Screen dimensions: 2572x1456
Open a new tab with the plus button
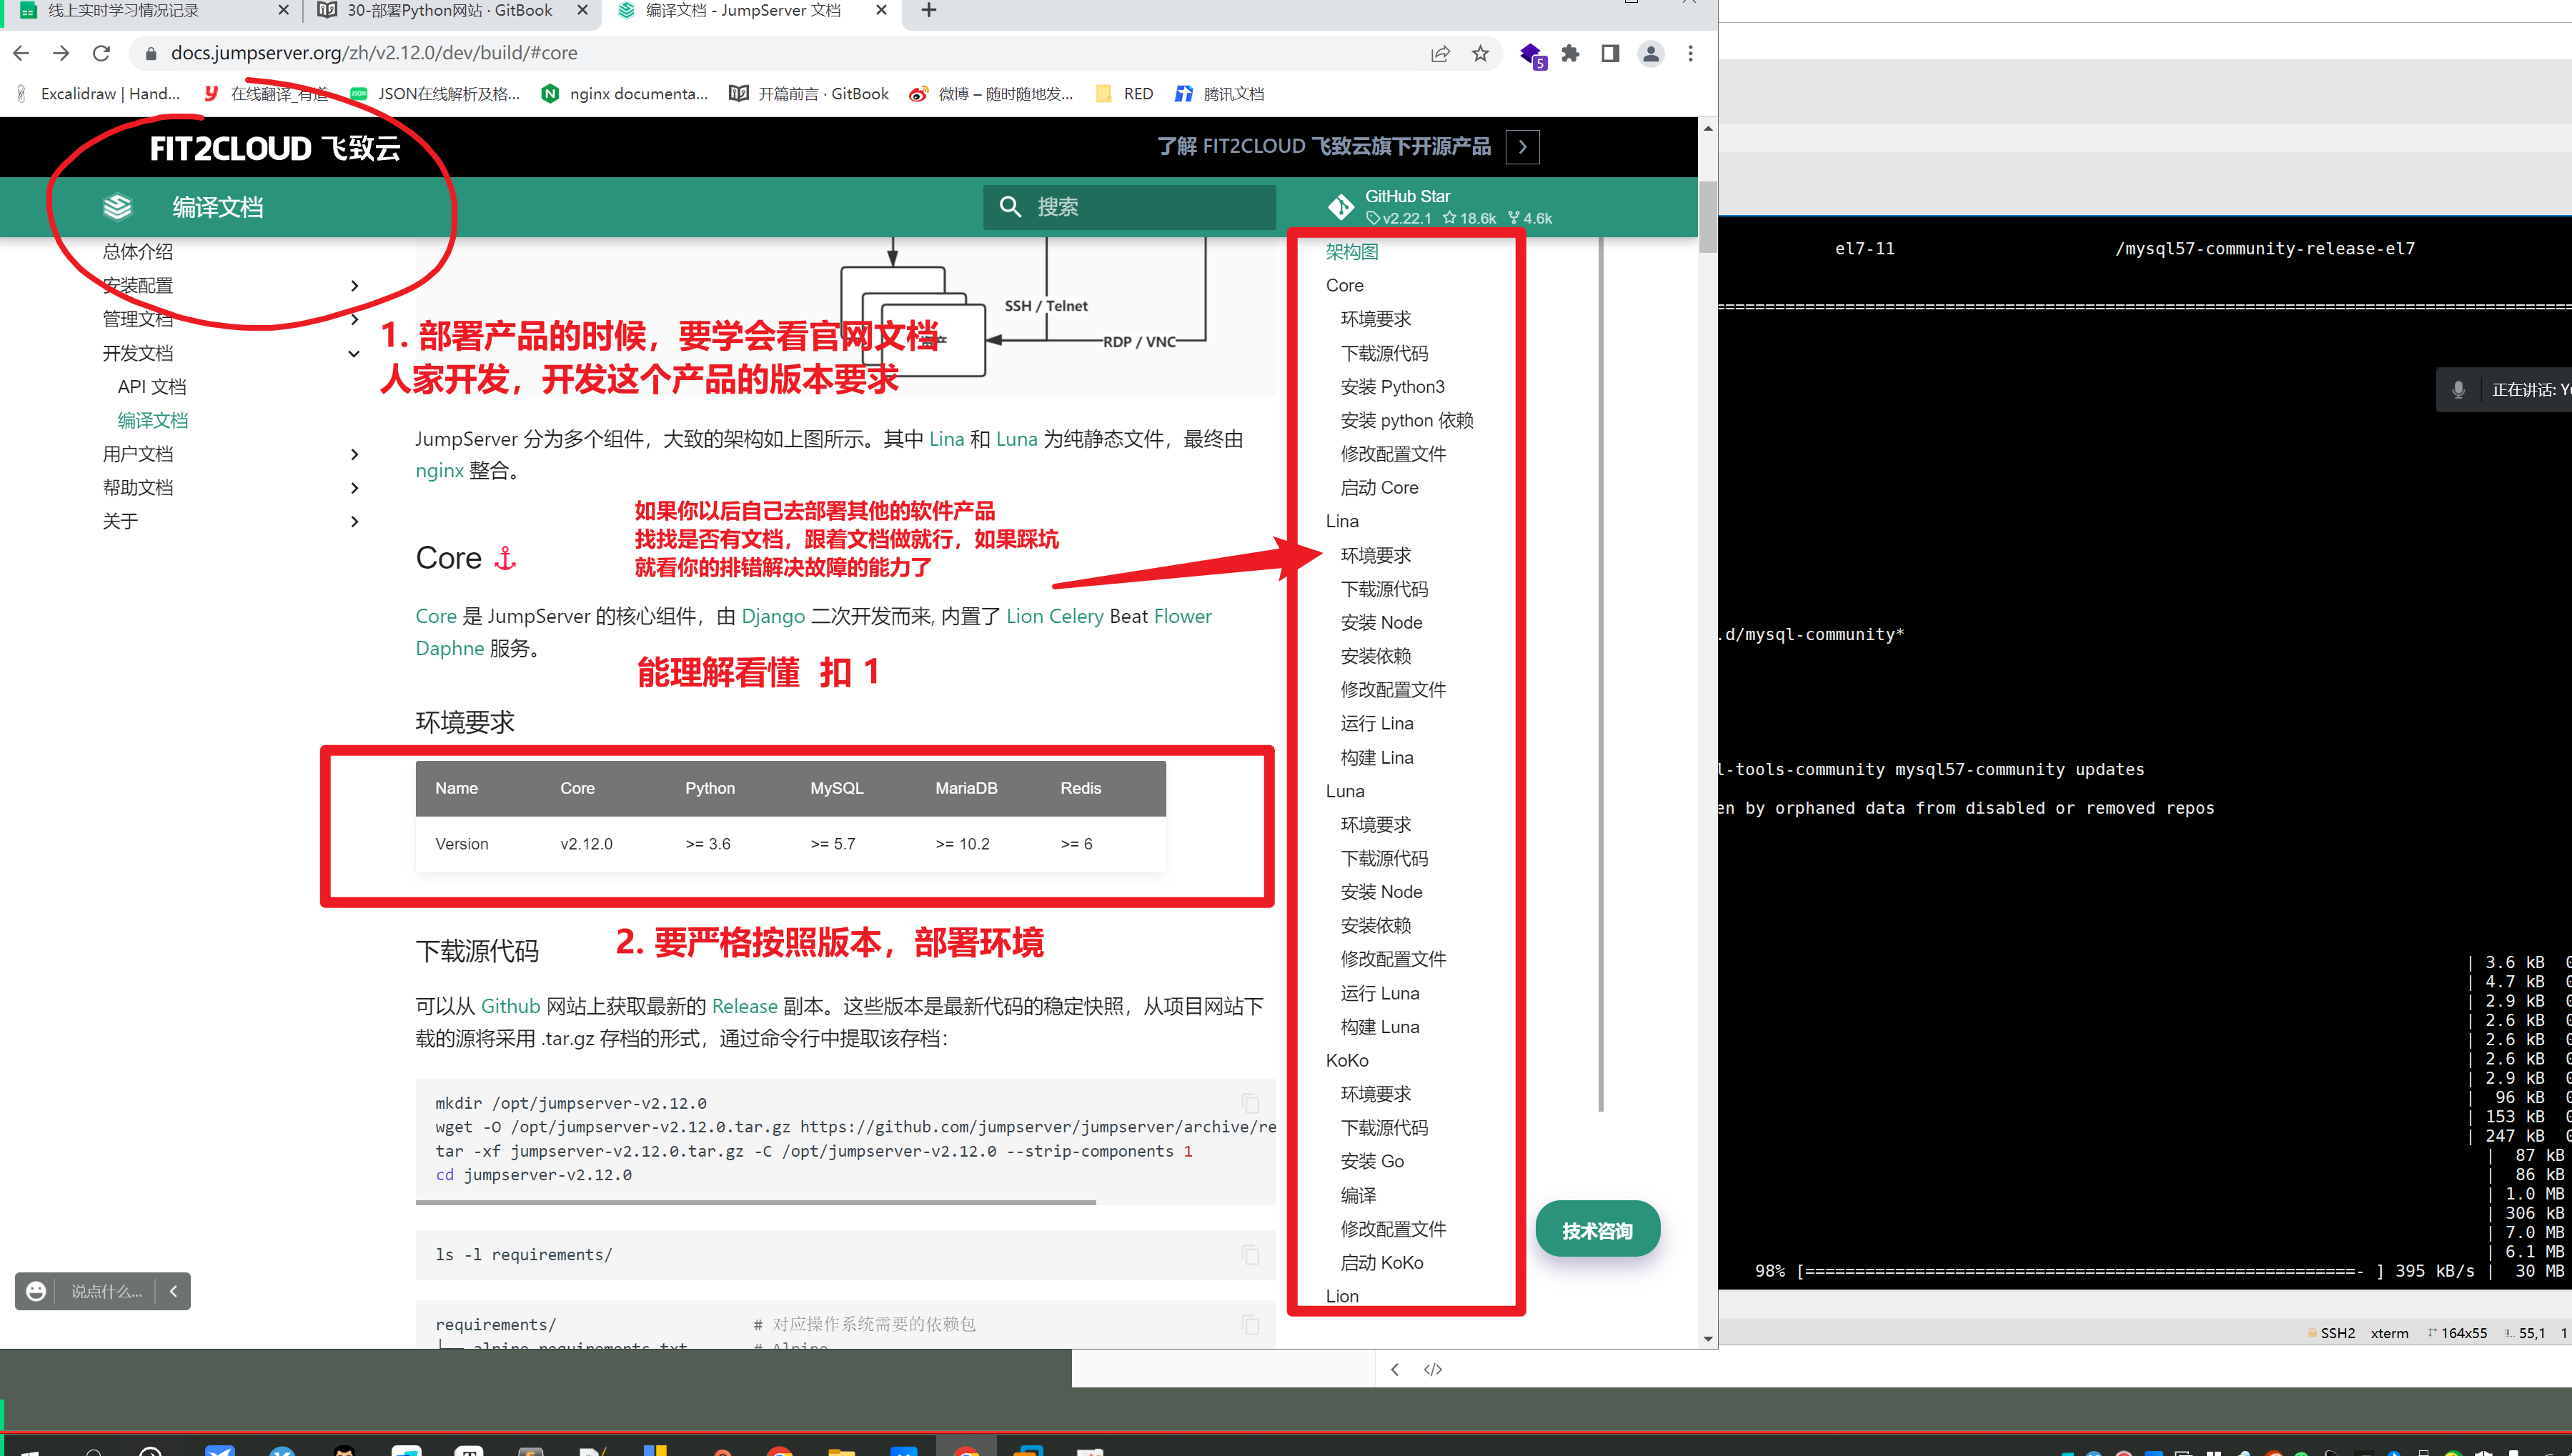929,10
